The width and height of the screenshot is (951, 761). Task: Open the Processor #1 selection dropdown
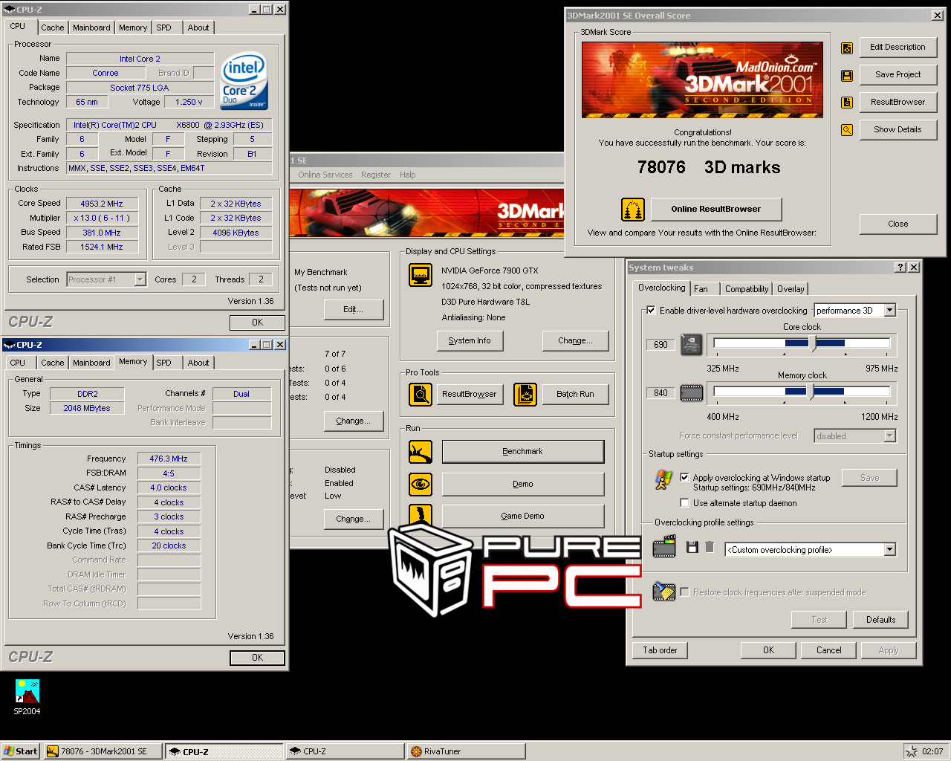[140, 279]
